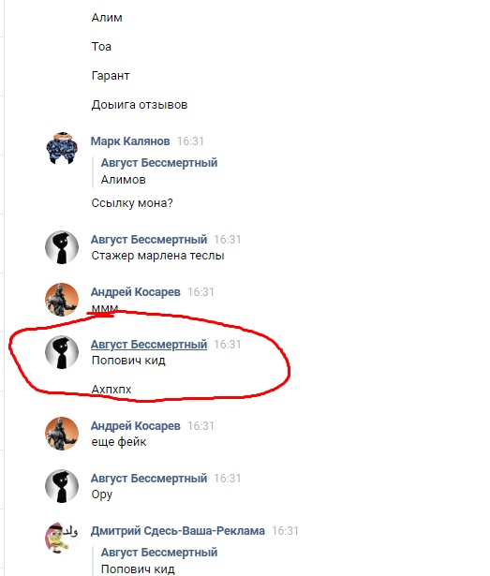The height and width of the screenshot is (576, 490).
Task: Select the quoted message 'Алимов'
Action: 123,180
